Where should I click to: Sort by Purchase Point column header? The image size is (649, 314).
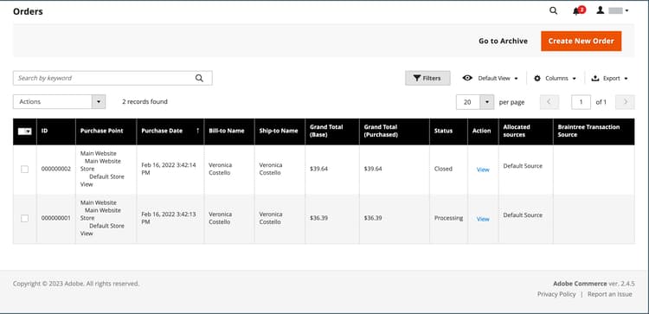tap(106, 131)
